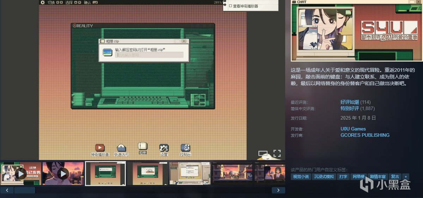Click the 选择 arrows in top bar
The width and height of the screenshot is (423, 198).
(x=78, y=2)
